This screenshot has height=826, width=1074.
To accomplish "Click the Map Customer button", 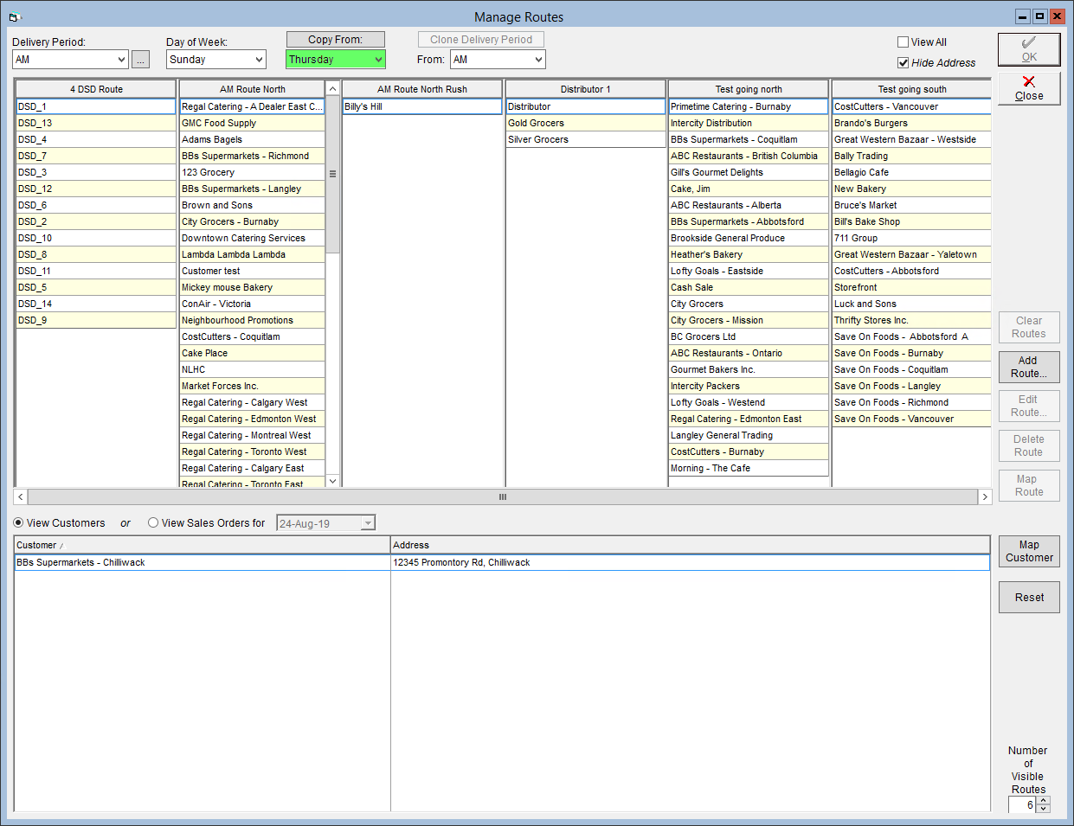I will [1029, 551].
